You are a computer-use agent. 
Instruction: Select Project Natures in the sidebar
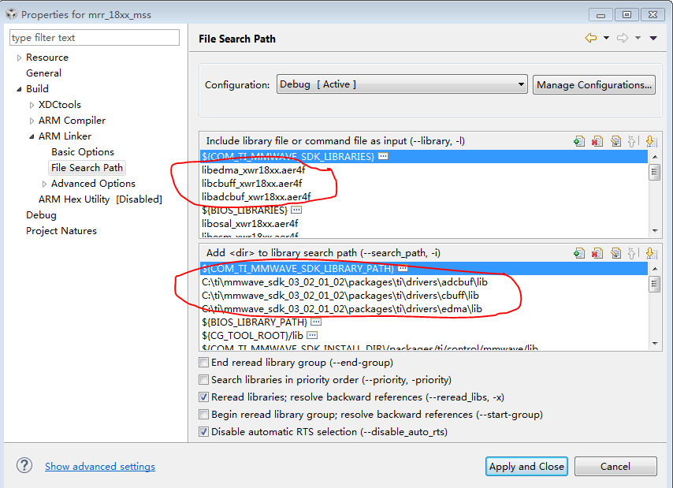(x=61, y=231)
